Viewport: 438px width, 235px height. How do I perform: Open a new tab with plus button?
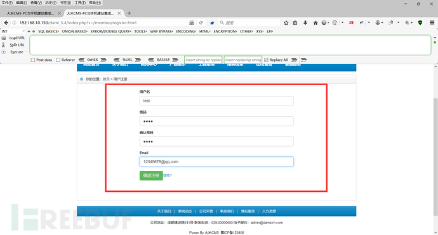pos(129,13)
